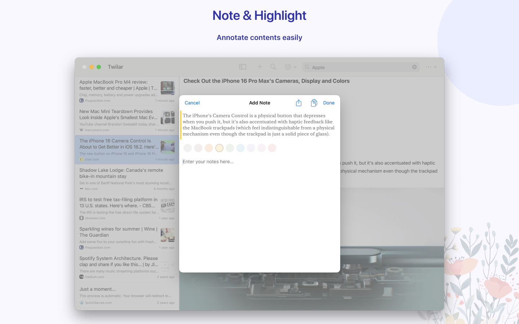
Task: Click the 'medium.com' source label
Action: [x=94, y=277]
